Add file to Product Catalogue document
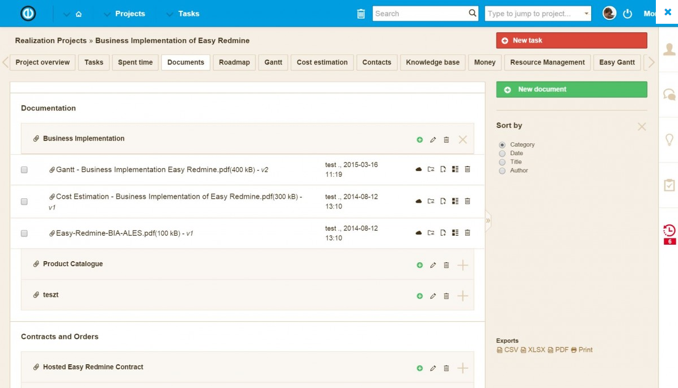 pyautogui.click(x=419, y=265)
